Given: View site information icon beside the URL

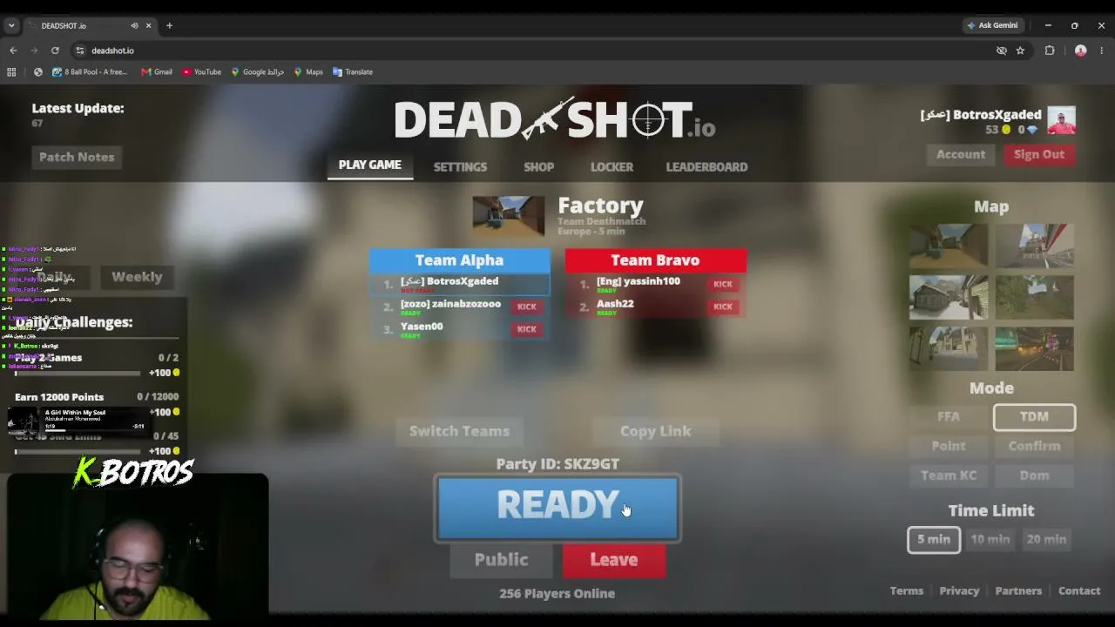Looking at the screenshot, I should point(80,51).
